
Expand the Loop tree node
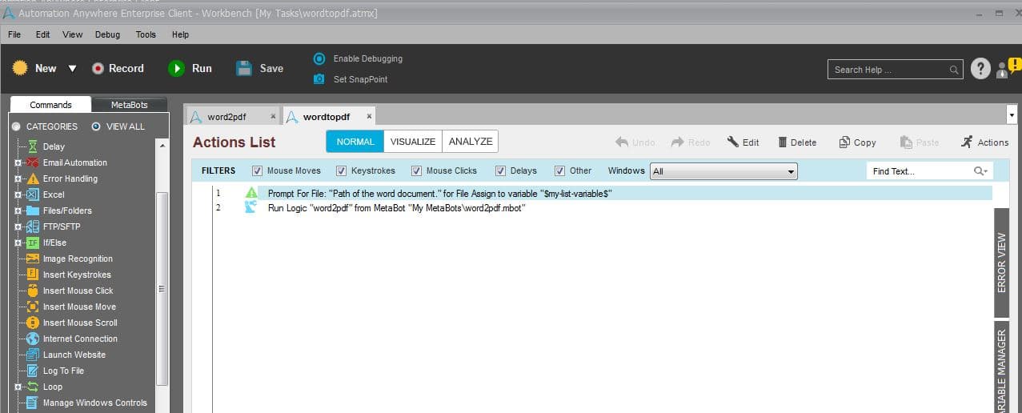click(18, 387)
